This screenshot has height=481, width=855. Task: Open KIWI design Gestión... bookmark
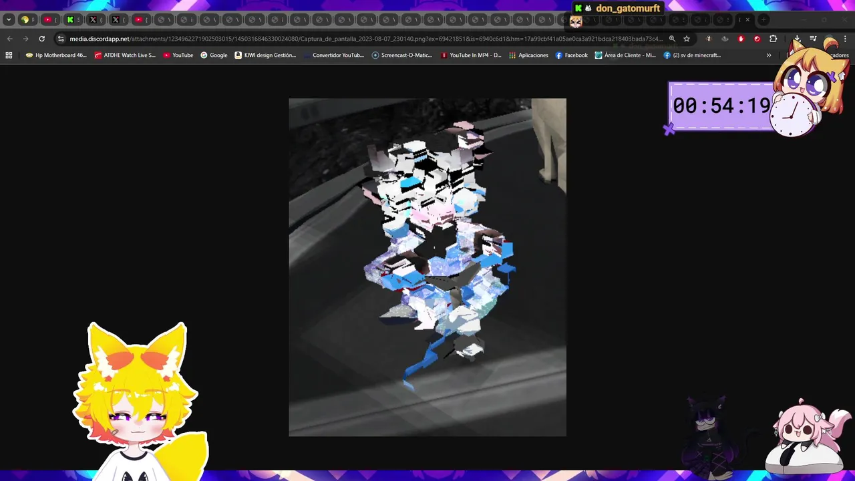click(265, 55)
